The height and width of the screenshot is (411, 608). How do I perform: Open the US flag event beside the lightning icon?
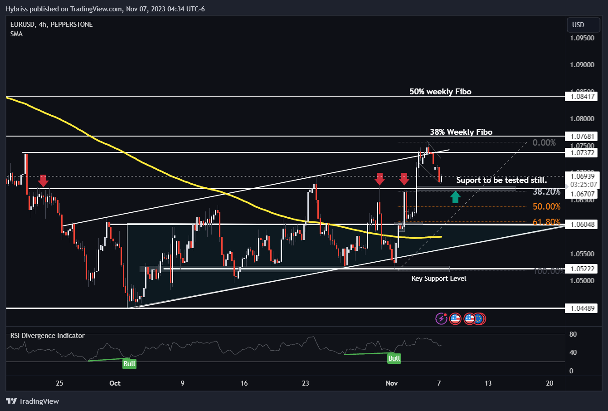[x=456, y=319]
